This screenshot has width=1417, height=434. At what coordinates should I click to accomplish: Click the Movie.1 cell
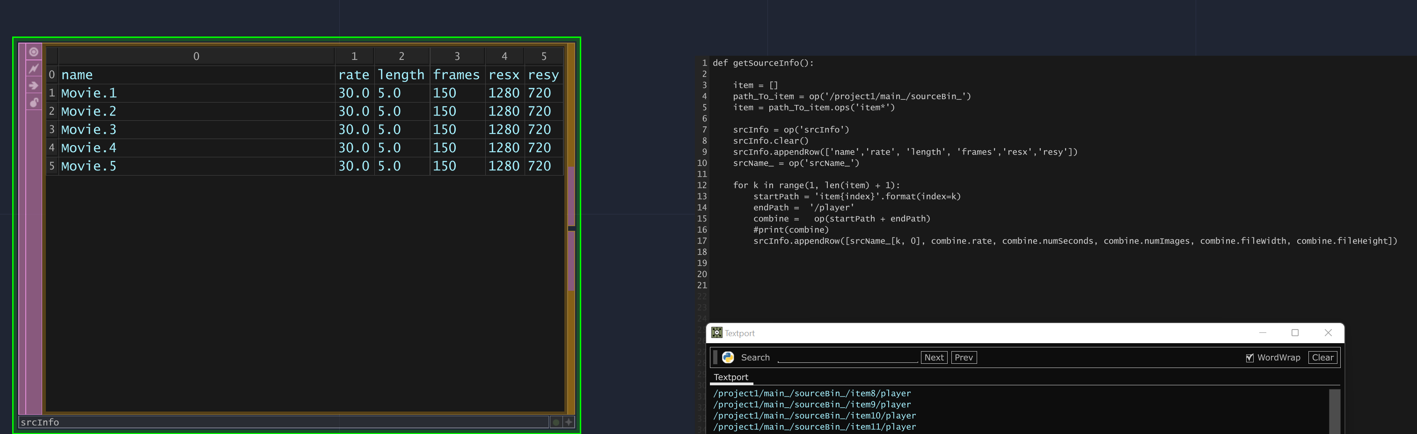[197, 93]
